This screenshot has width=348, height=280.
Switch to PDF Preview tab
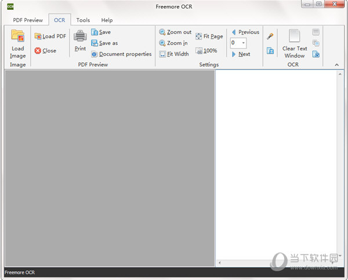pyautogui.click(x=28, y=20)
